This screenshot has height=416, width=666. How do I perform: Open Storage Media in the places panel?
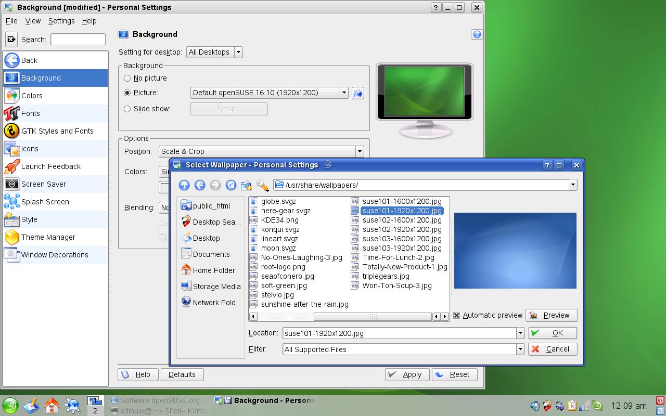(x=211, y=287)
